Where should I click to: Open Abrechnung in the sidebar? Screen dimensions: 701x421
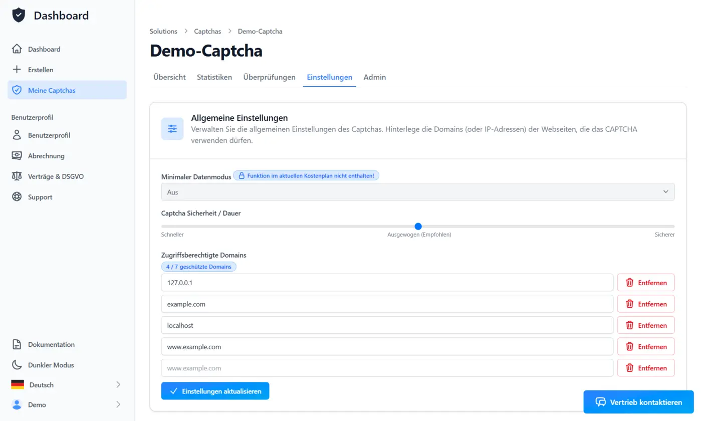coord(67,156)
